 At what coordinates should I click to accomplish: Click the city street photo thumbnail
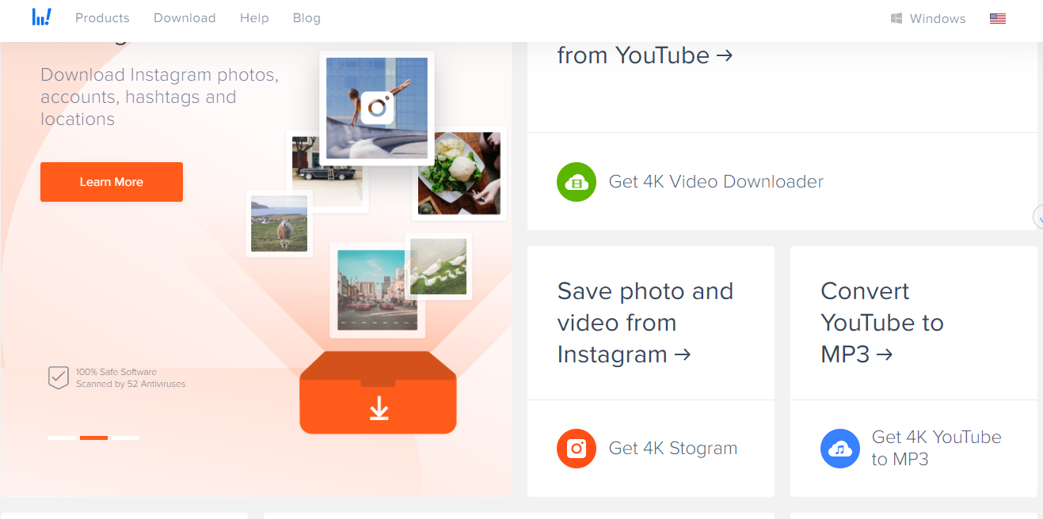[377, 290]
